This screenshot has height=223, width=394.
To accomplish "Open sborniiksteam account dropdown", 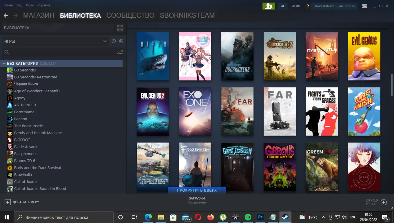I will tap(334, 6).
